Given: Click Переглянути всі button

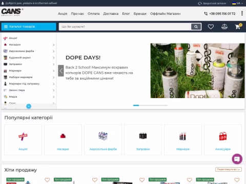Looking at the screenshot, I should pyautogui.click(x=229, y=169).
